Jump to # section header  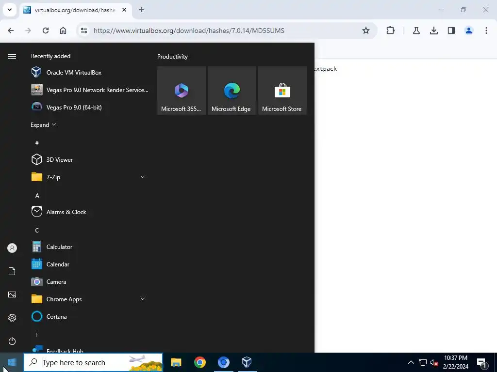pyautogui.click(x=37, y=143)
